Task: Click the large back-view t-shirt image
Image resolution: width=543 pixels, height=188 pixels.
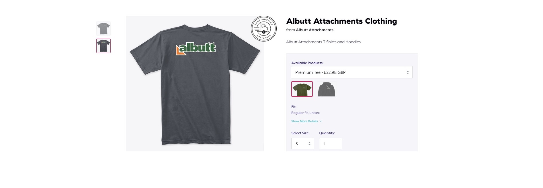Action: click(195, 84)
